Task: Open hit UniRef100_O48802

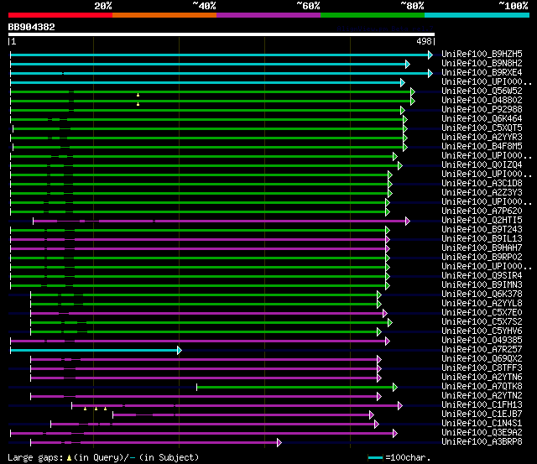Action: (x=482, y=101)
